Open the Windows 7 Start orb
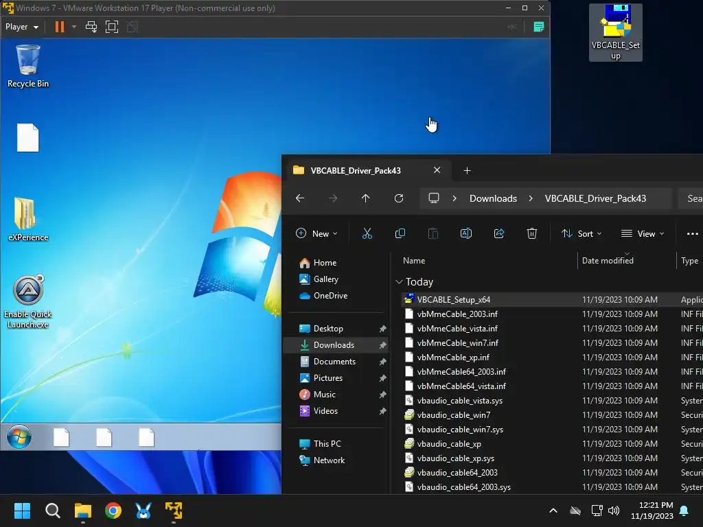703x527 pixels. [19, 436]
